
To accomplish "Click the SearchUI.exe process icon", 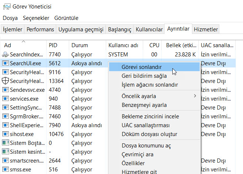I will pyautogui.click(x=6, y=63).
